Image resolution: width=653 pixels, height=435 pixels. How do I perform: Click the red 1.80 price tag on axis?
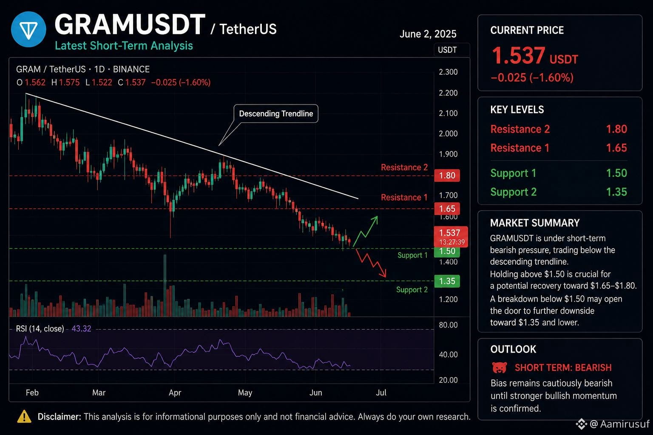click(x=447, y=175)
